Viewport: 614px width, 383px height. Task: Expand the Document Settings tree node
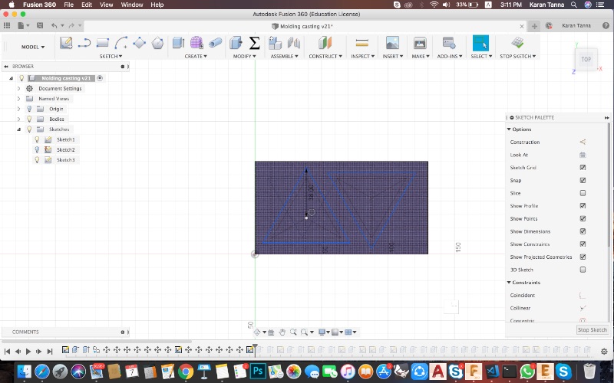(18, 89)
